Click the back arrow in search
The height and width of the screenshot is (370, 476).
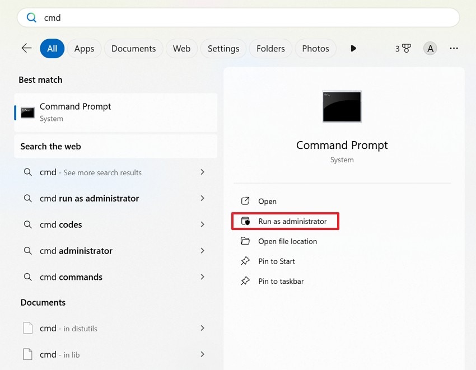pos(26,48)
